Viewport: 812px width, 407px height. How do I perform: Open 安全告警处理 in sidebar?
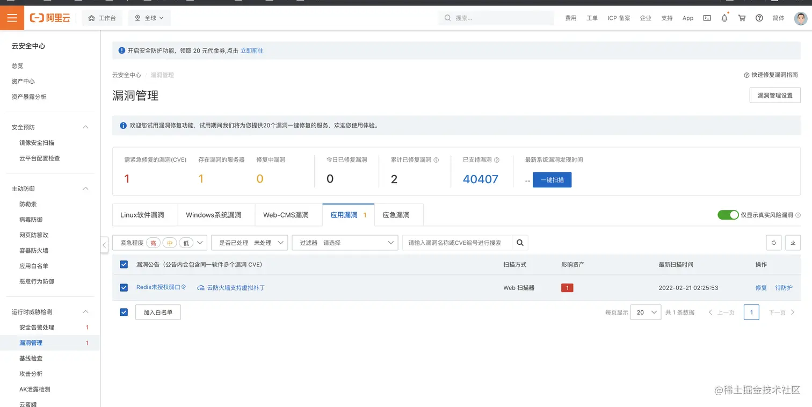(x=37, y=328)
